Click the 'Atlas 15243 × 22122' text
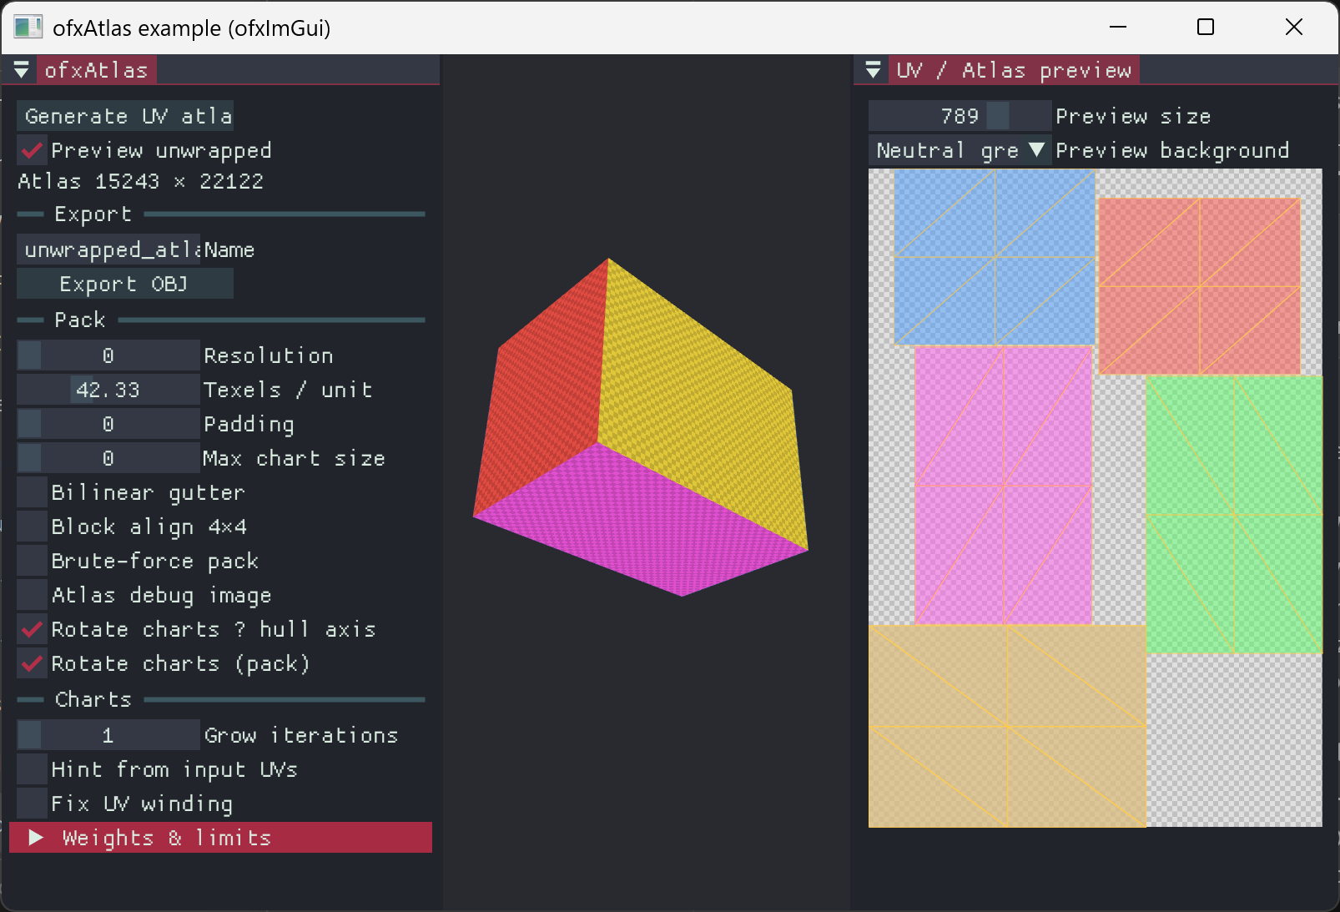1340x912 pixels. tap(140, 181)
